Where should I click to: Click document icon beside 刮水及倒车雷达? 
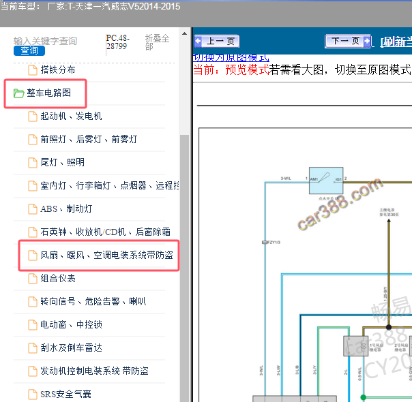tap(33, 348)
